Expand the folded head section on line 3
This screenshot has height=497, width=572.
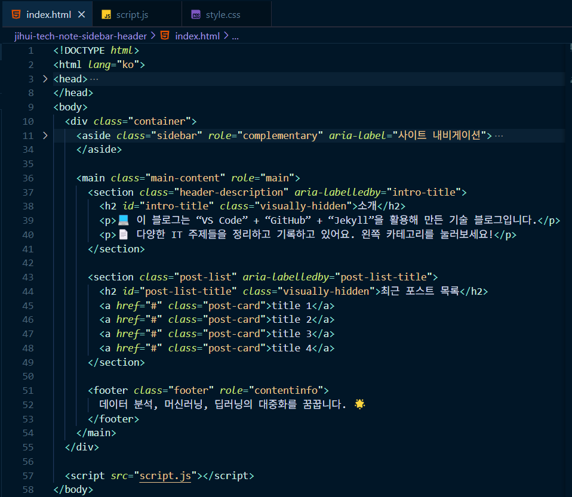45,79
